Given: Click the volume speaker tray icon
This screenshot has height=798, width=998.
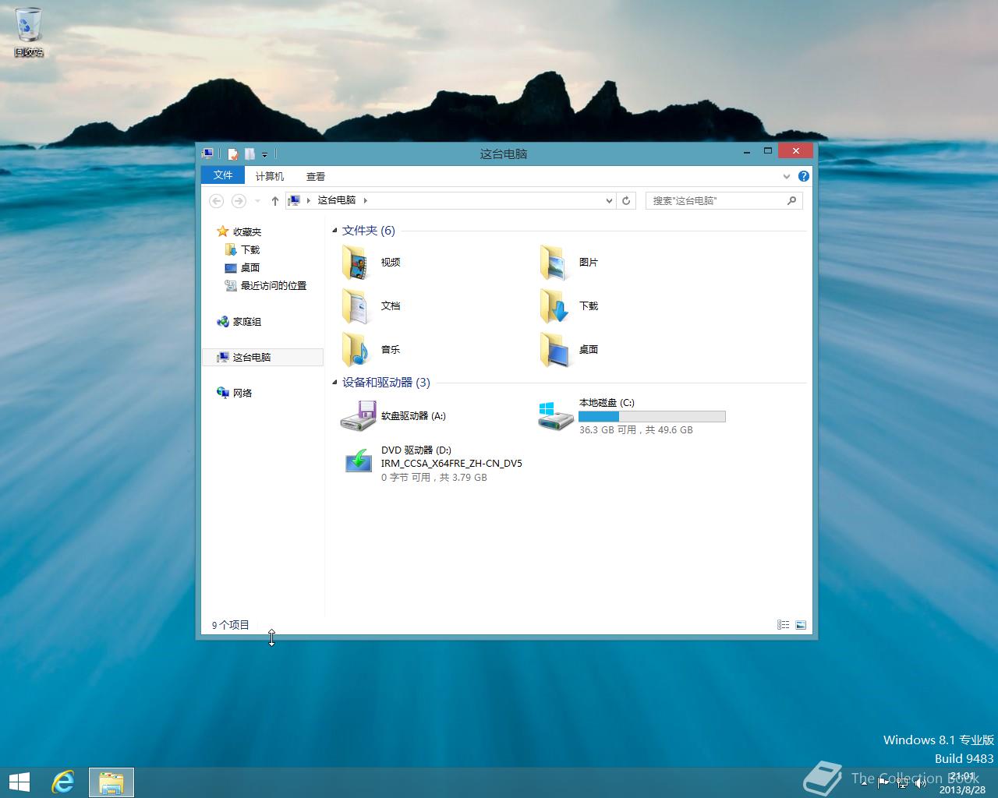Looking at the screenshot, I should [x=920, y=783].
